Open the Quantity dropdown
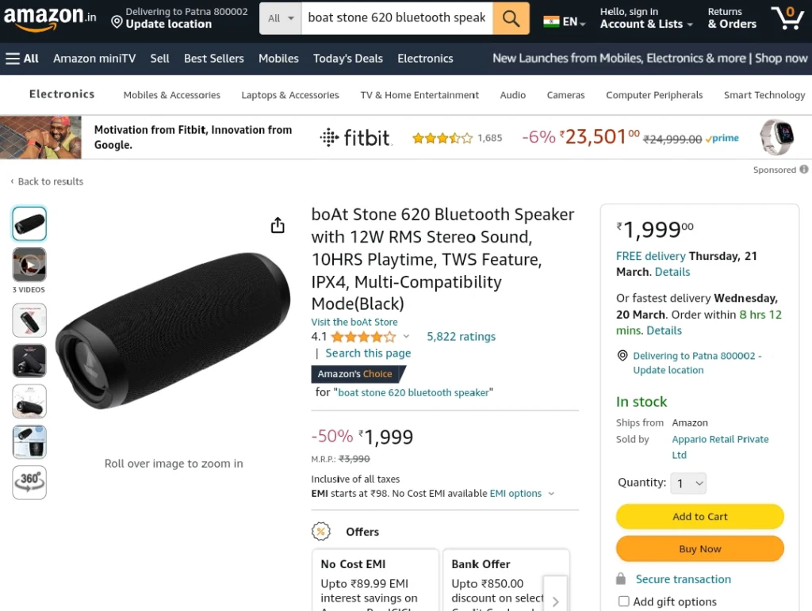 click(688, 483)
